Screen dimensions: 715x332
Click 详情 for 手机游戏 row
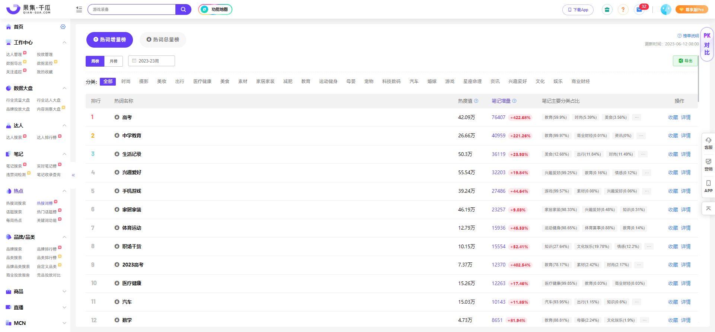(x=686, y=191)
